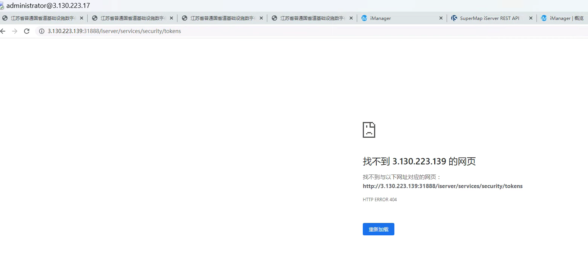
Task: Click the browser forward arrow
Action: click(x=15, y=31)
